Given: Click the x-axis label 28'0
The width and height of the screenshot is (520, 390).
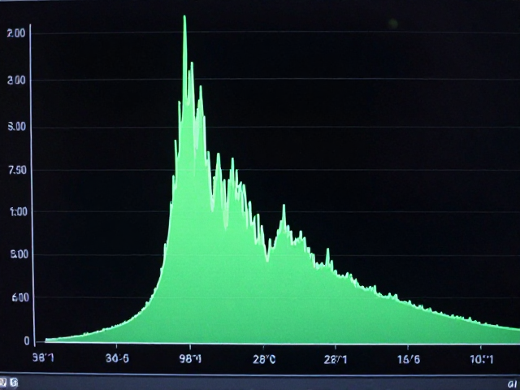Looking at the screenshot, I should (x=264, y=359).
